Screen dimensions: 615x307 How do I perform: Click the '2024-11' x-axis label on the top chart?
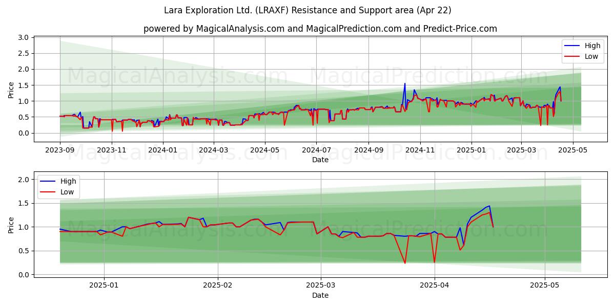420,150
